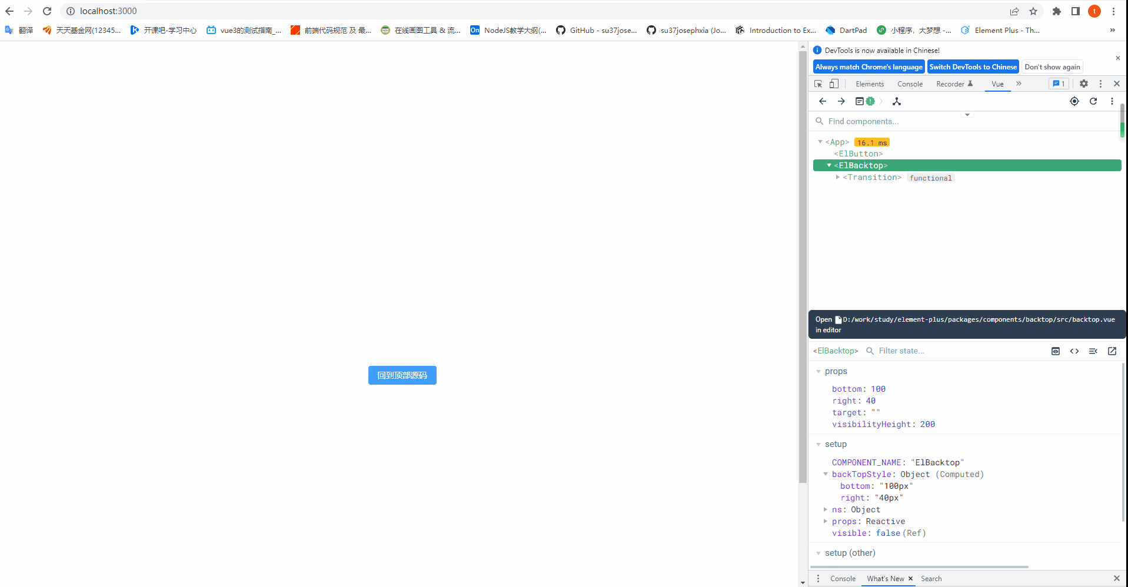Screen dimensions: 1128x587
Task: Open DevTools settings gear
Action: [x=1084, y=84]
